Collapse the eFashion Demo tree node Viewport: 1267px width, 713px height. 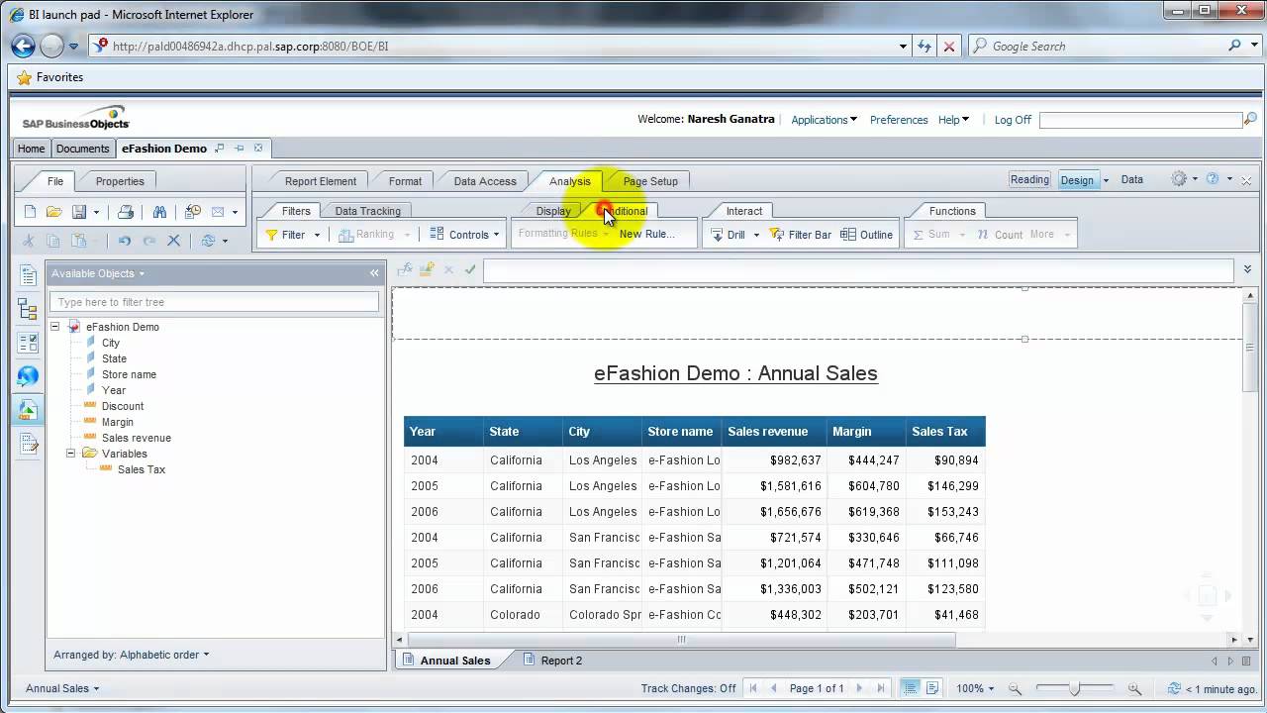[55, 327]
